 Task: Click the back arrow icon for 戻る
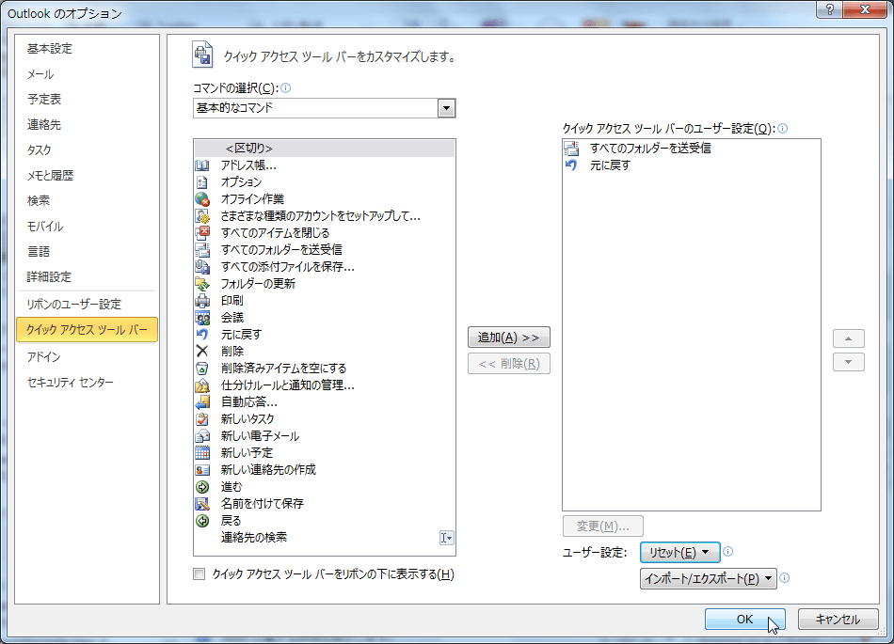tap(202, 521)
